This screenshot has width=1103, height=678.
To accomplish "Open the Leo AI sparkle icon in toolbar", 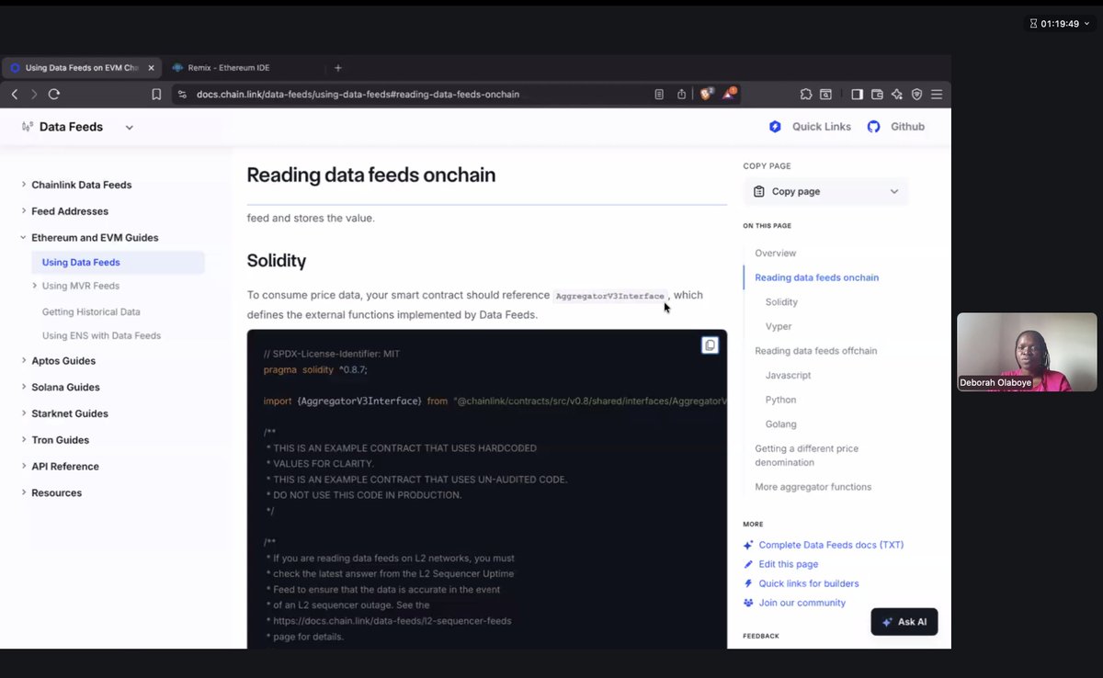I will [x=897, y=94].
